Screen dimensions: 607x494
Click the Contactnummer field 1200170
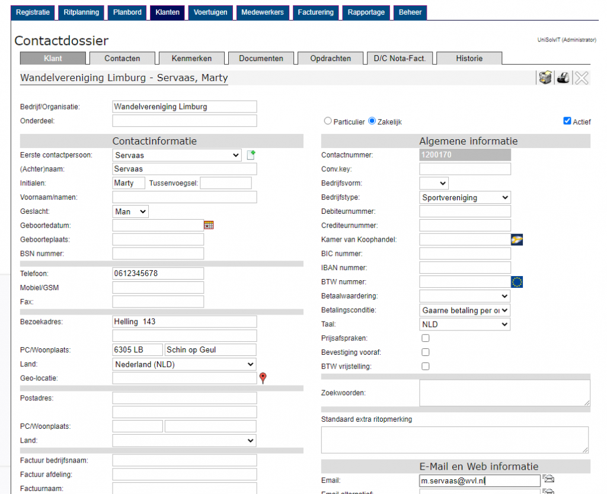(465, 155)
